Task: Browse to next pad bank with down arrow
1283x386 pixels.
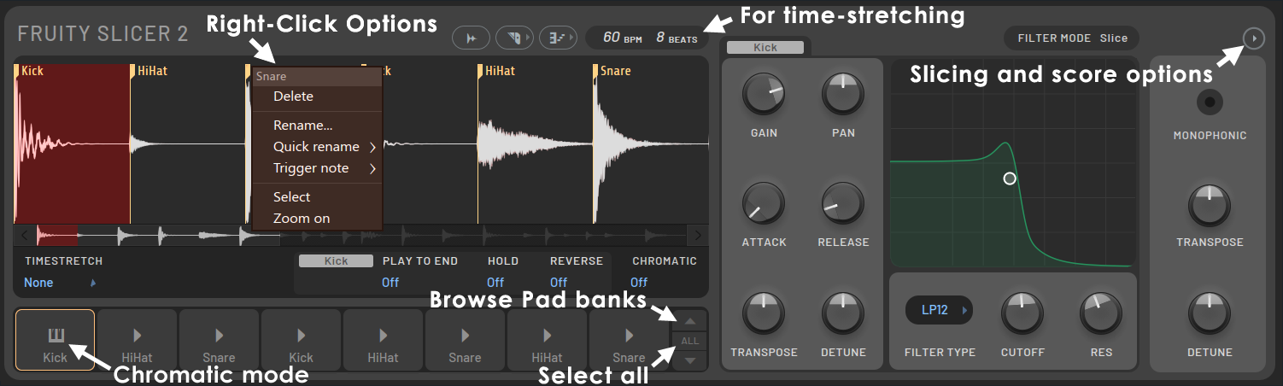Action: (x=690, y=360)
